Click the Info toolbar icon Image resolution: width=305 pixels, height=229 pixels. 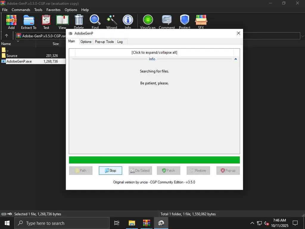(x=128, y=22)
